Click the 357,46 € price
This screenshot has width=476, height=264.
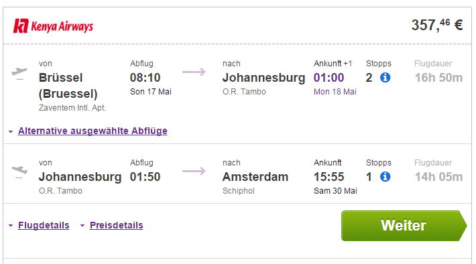coord(437,25)
